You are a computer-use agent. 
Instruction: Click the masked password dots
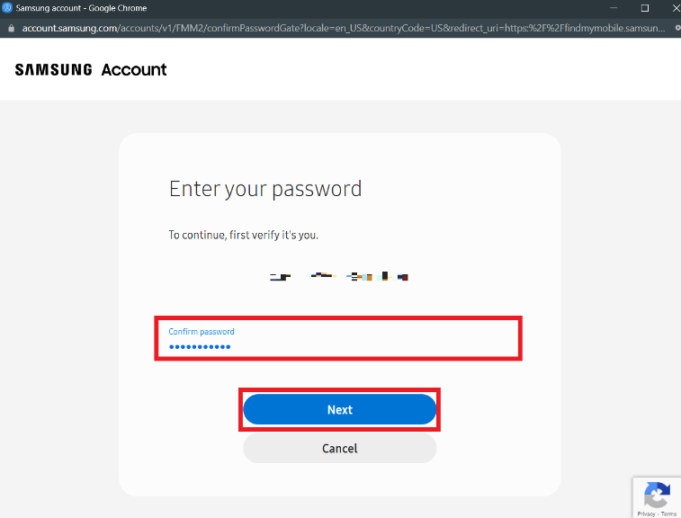click(200, 347)
